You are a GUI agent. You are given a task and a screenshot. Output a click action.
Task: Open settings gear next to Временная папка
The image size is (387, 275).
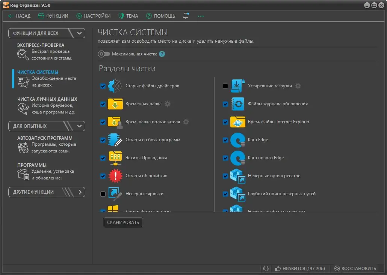point(168,104)
